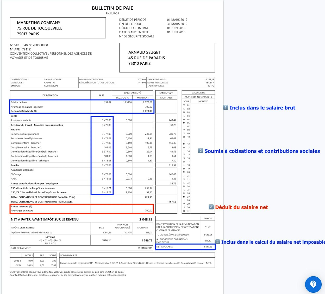Click 'Complémentaire | Tranche 2' row label

pyautogui.click(x=26, y=148)
